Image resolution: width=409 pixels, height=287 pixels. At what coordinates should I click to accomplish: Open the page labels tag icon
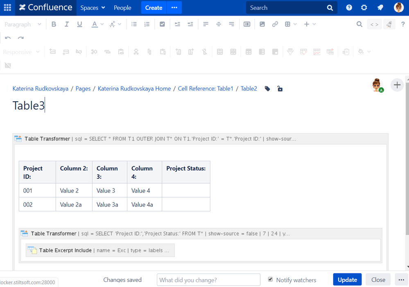click(x=267, y=89)
